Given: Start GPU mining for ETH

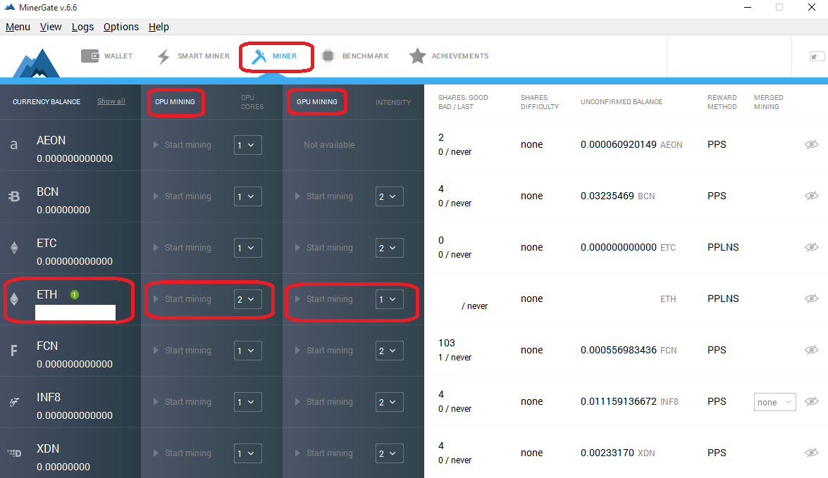Looking at the screenshot, I should tap(323, 299).
